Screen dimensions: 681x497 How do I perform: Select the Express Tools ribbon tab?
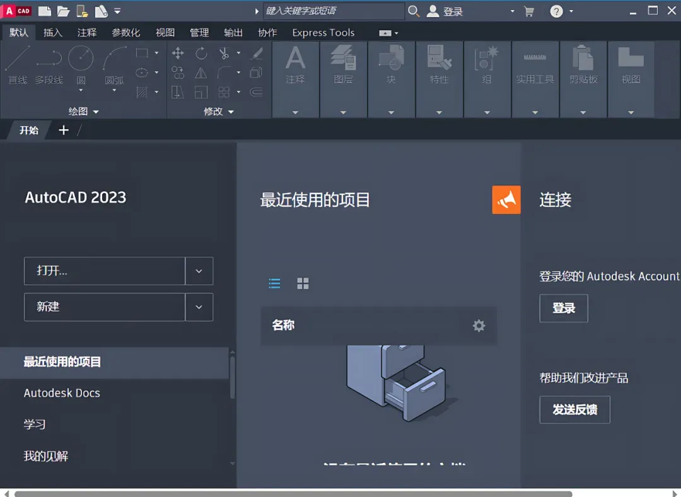[323, 33]
